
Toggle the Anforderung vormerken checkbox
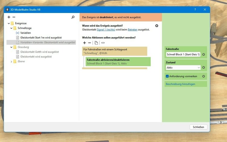coord(167,76)
